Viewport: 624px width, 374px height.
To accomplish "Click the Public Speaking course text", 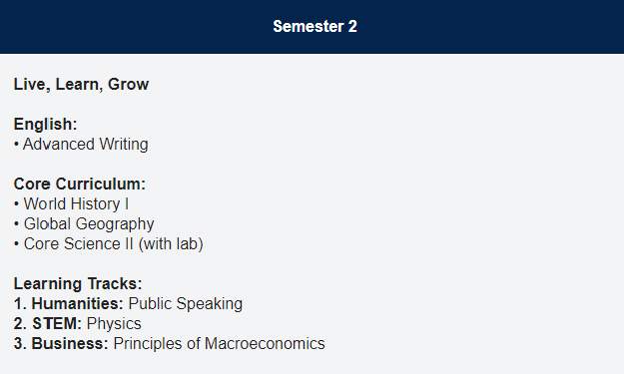I will [186, 304].
